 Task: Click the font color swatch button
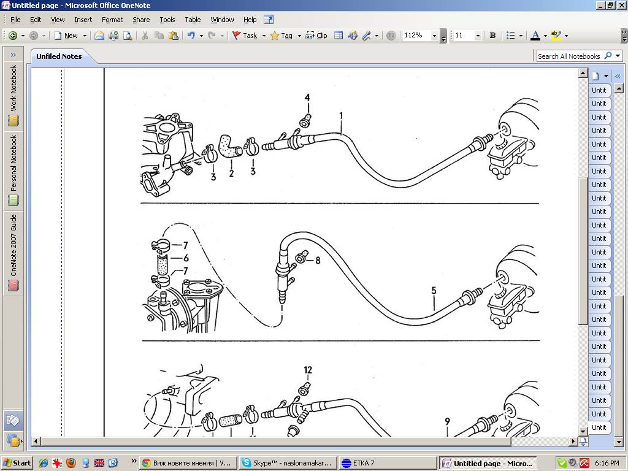click(x=535, y=36)
